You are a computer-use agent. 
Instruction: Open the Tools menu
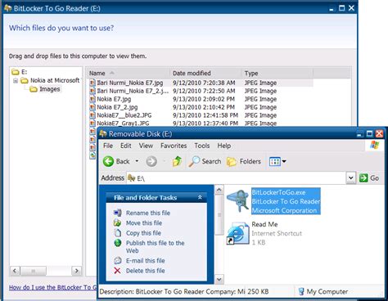[x=202, y=146]
